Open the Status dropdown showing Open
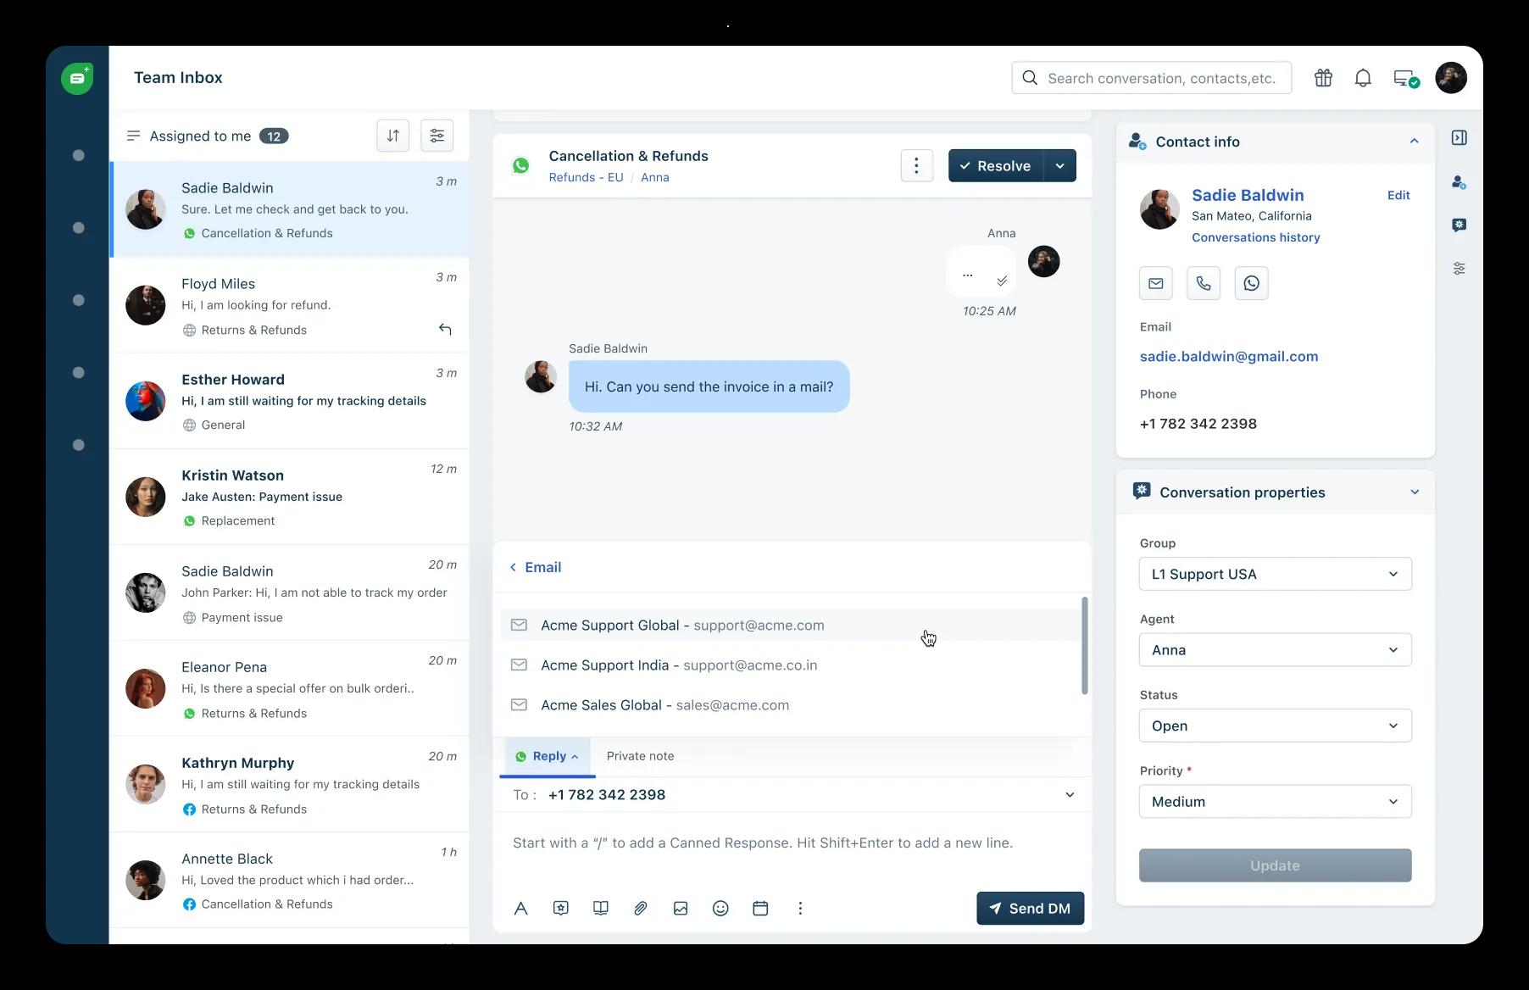The height and width of the screenshot is (990, 1529). click(x=1275, y=726)
